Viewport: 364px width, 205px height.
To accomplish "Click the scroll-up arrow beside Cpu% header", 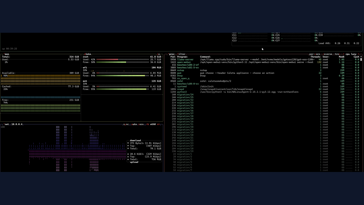I will [x=361, y=57].
